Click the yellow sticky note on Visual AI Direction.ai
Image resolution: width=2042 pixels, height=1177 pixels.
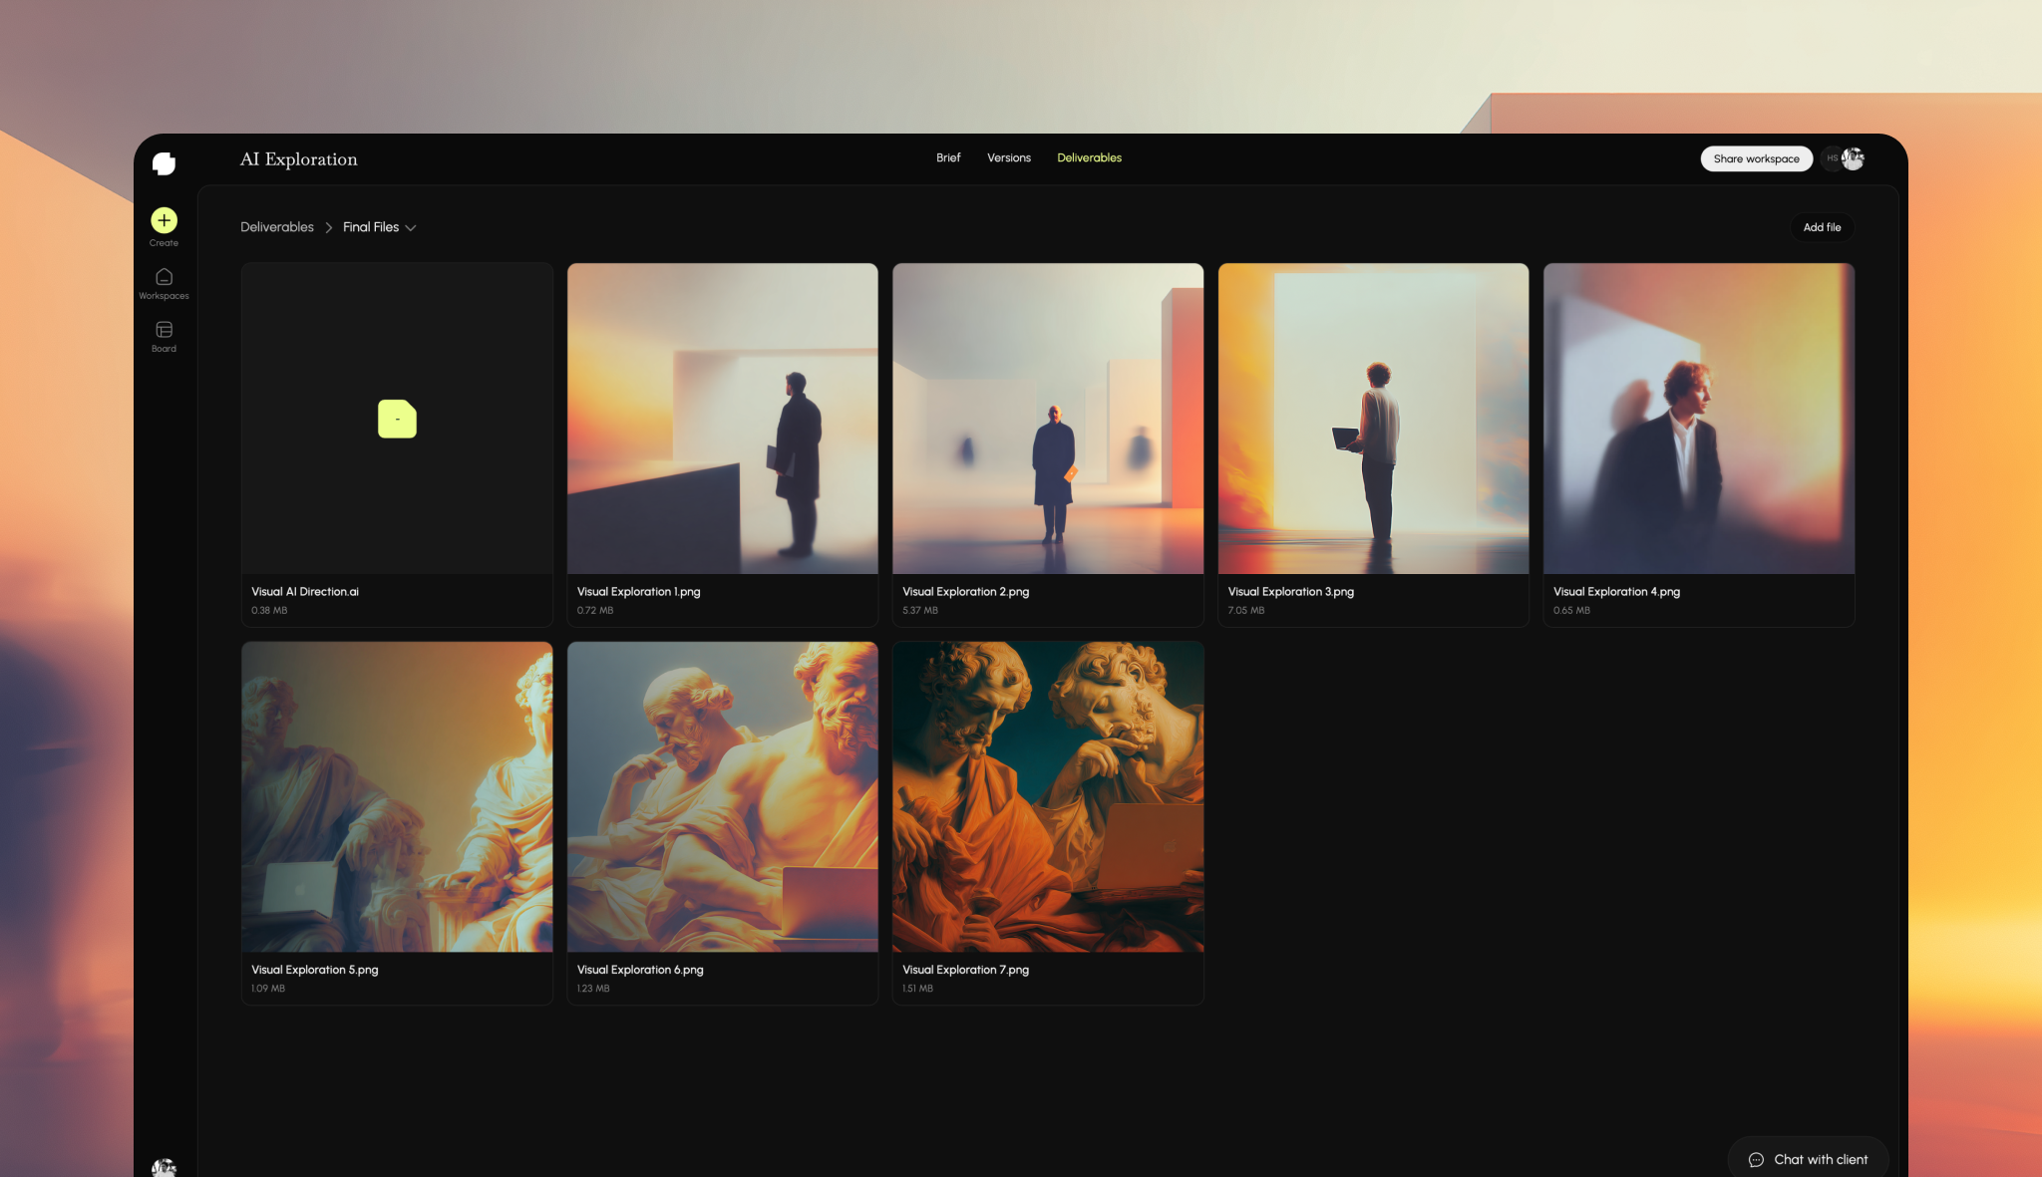397,419
